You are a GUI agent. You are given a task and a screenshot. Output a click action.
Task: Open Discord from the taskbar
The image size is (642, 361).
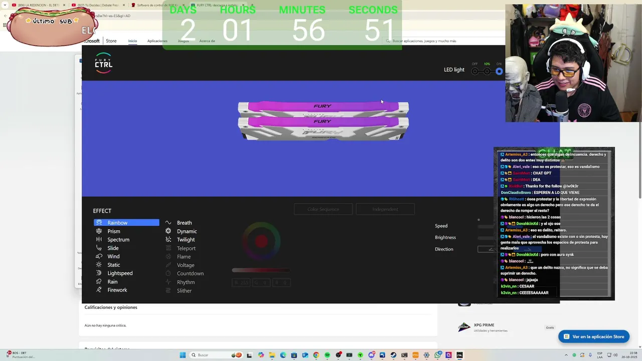(x=372, y=355)
